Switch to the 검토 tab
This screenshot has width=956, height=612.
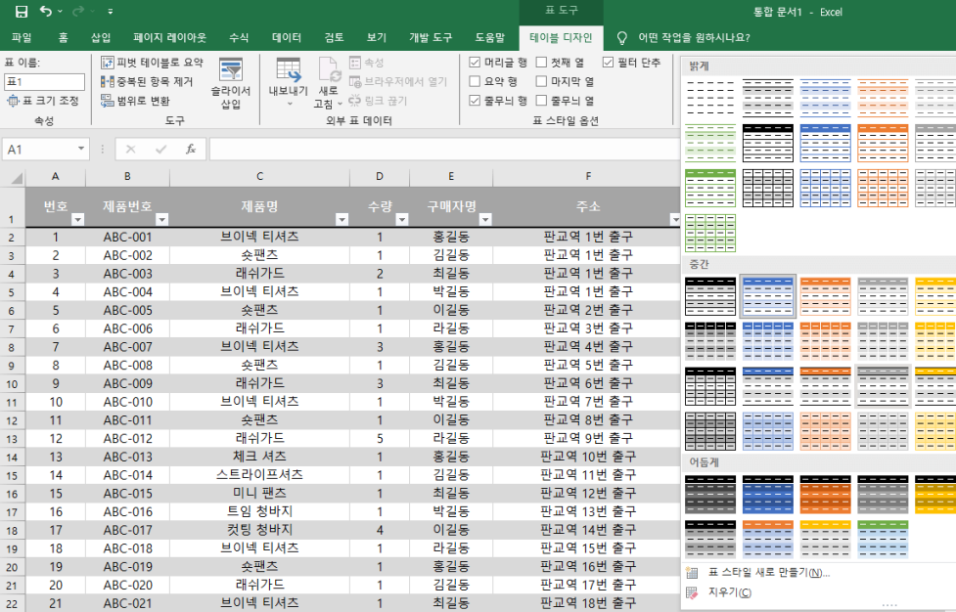(334, 38)
